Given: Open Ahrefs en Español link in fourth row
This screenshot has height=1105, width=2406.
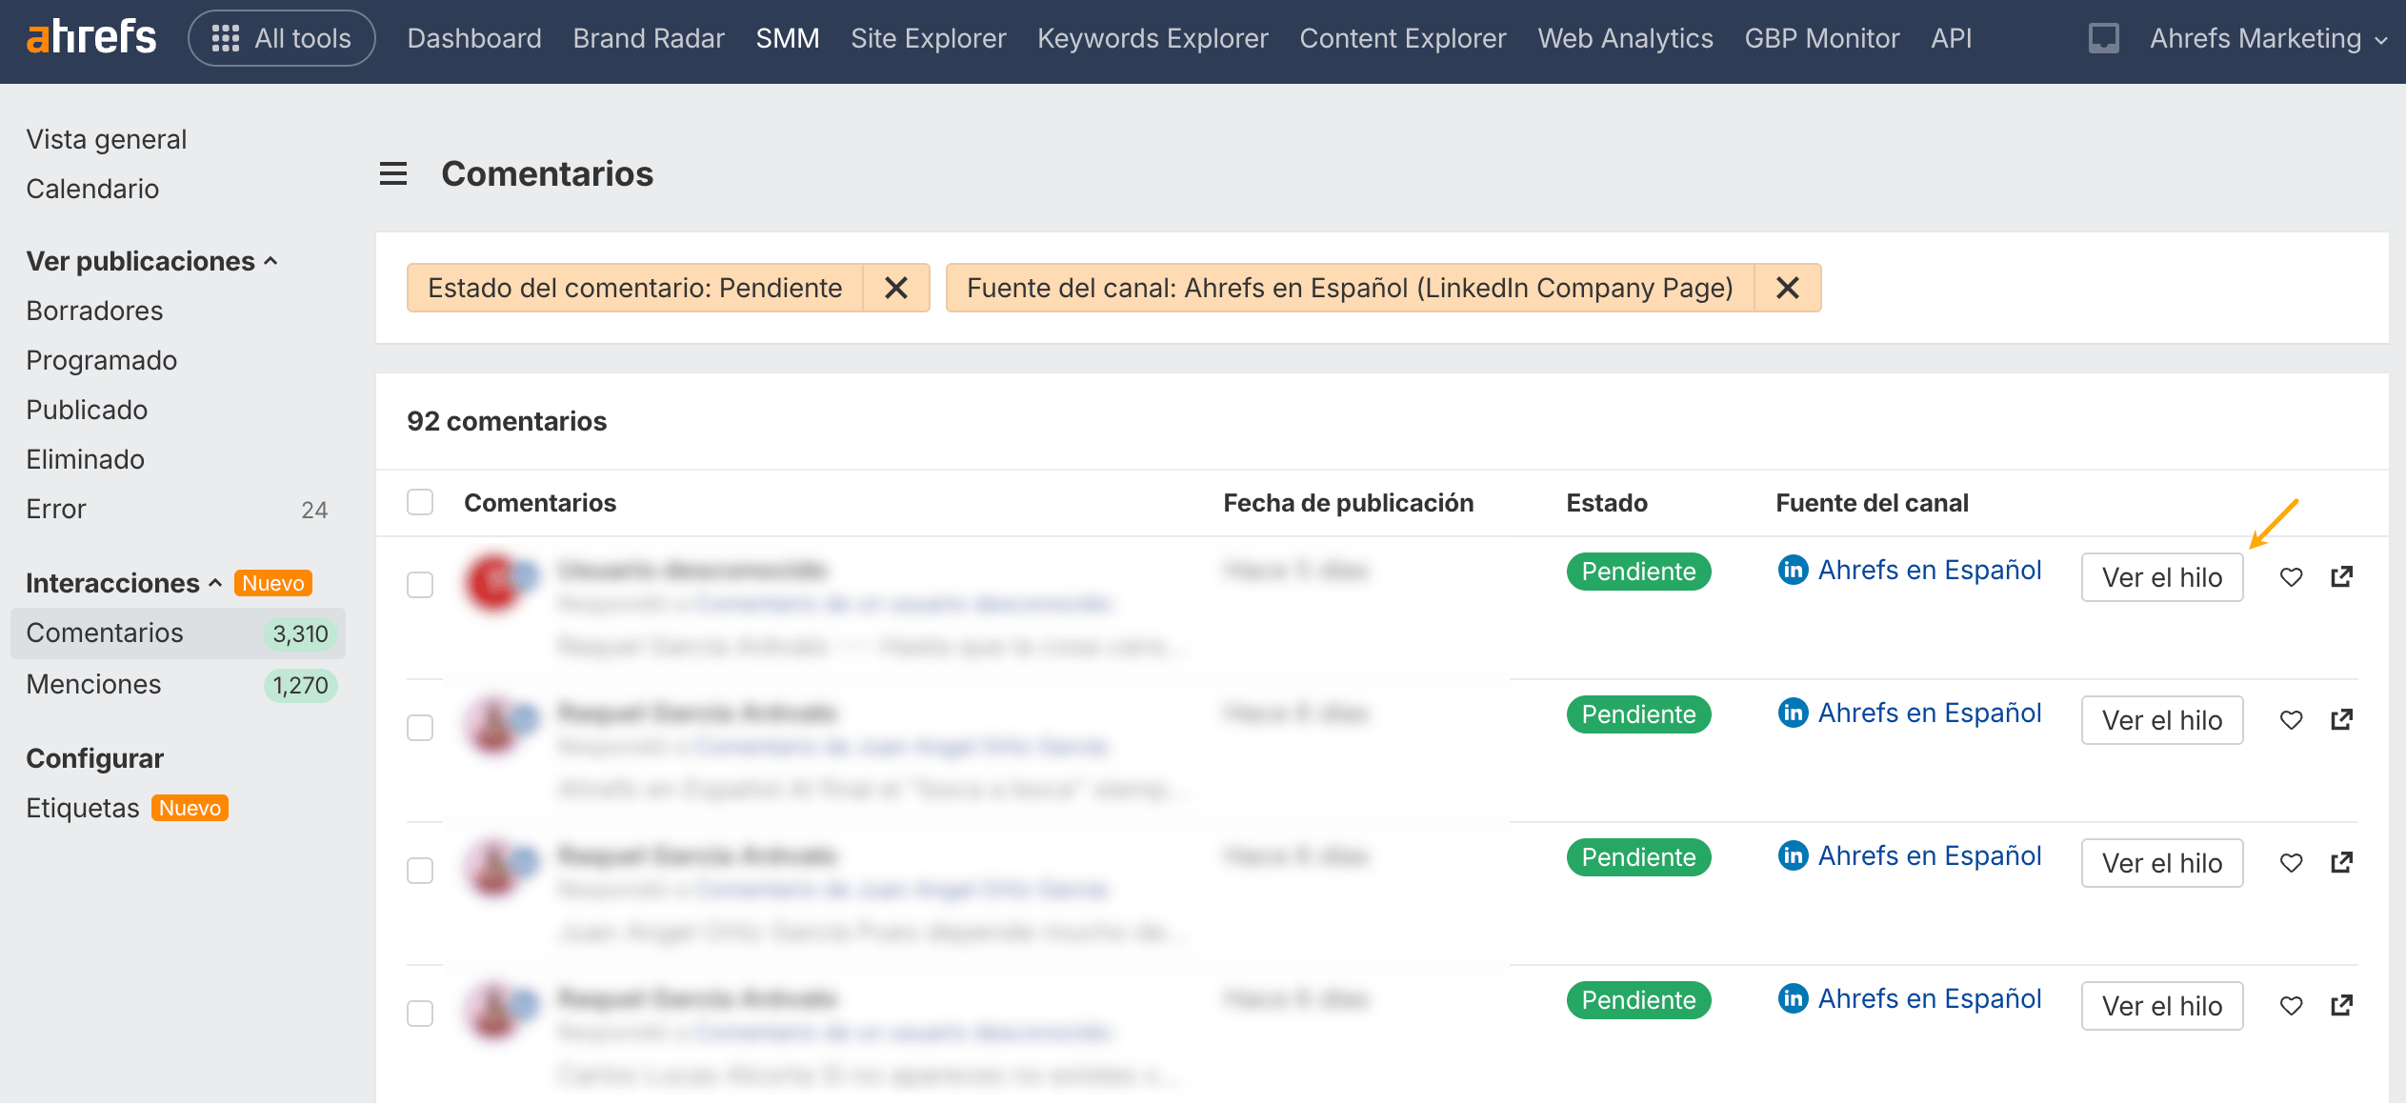Looking at the screenshot, I should click(1930, 998).
